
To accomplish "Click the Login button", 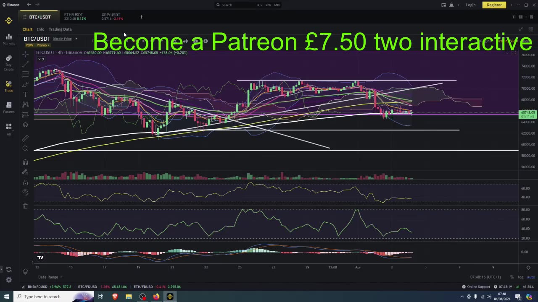I will pyautogui.click(x=471, y=5).
